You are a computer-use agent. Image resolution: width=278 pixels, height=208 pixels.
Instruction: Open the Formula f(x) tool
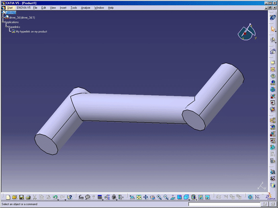click(x=81, y=197)
